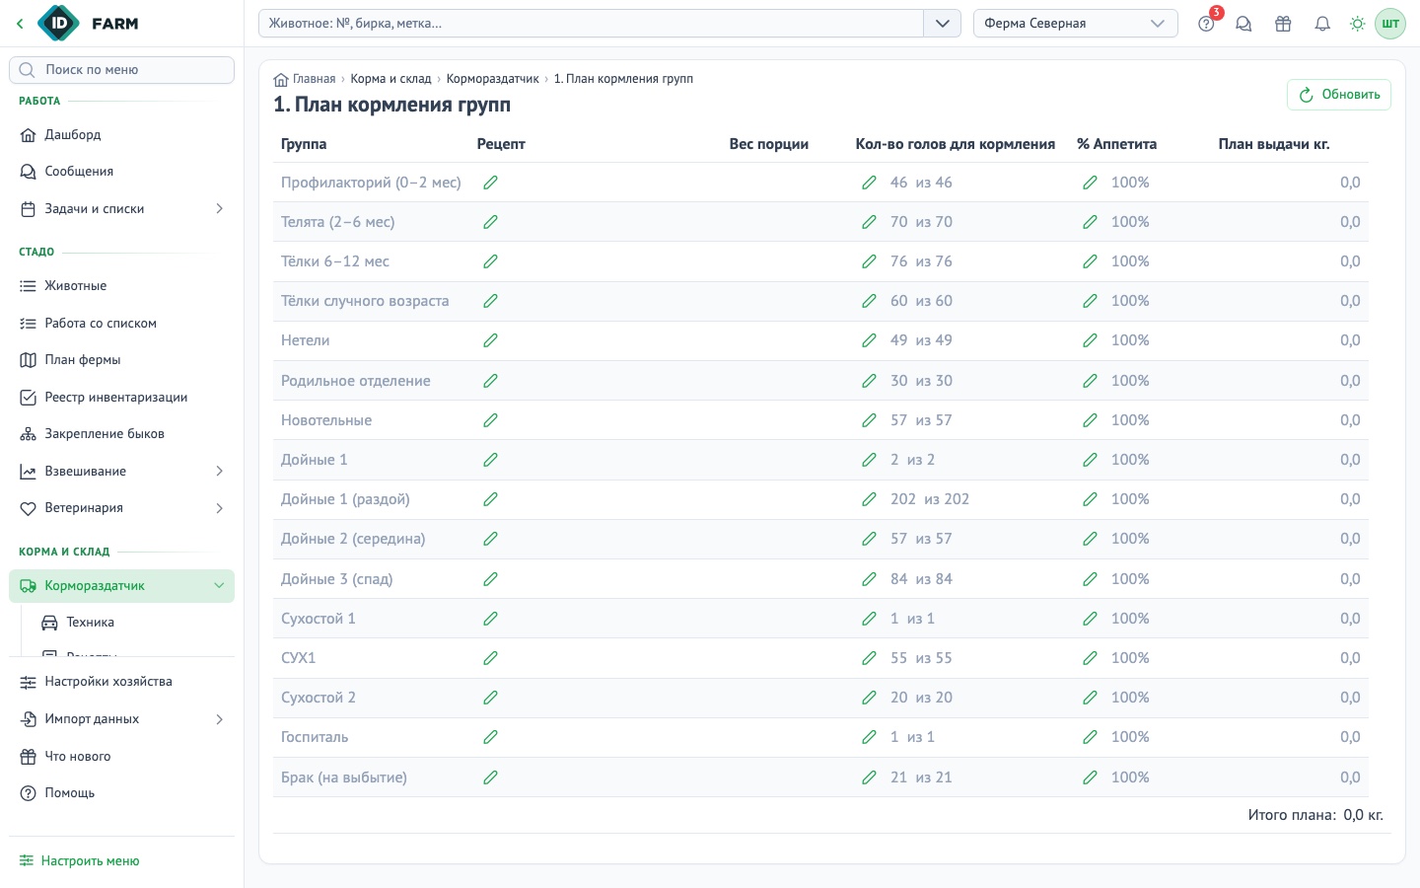Edit head count for Родильное отделение

click(x=869, y=381)
